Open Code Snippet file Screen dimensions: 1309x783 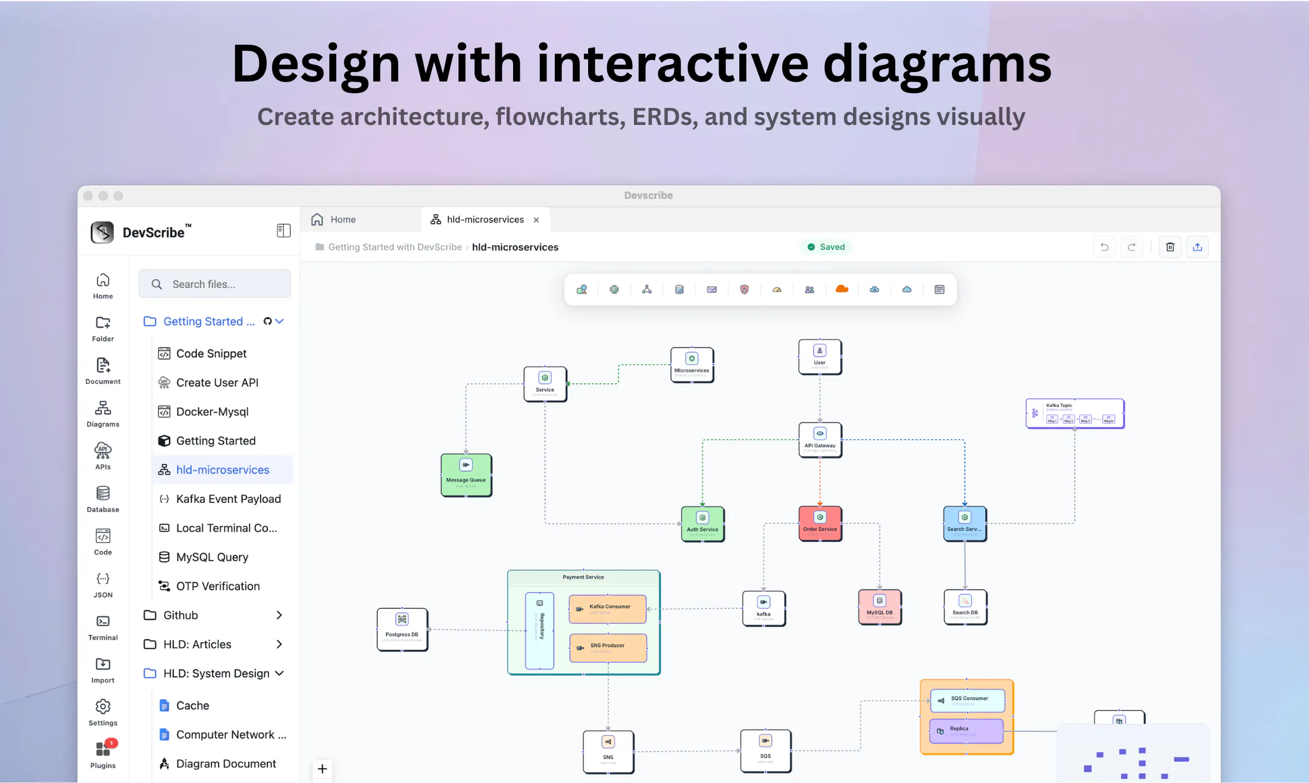223,353
